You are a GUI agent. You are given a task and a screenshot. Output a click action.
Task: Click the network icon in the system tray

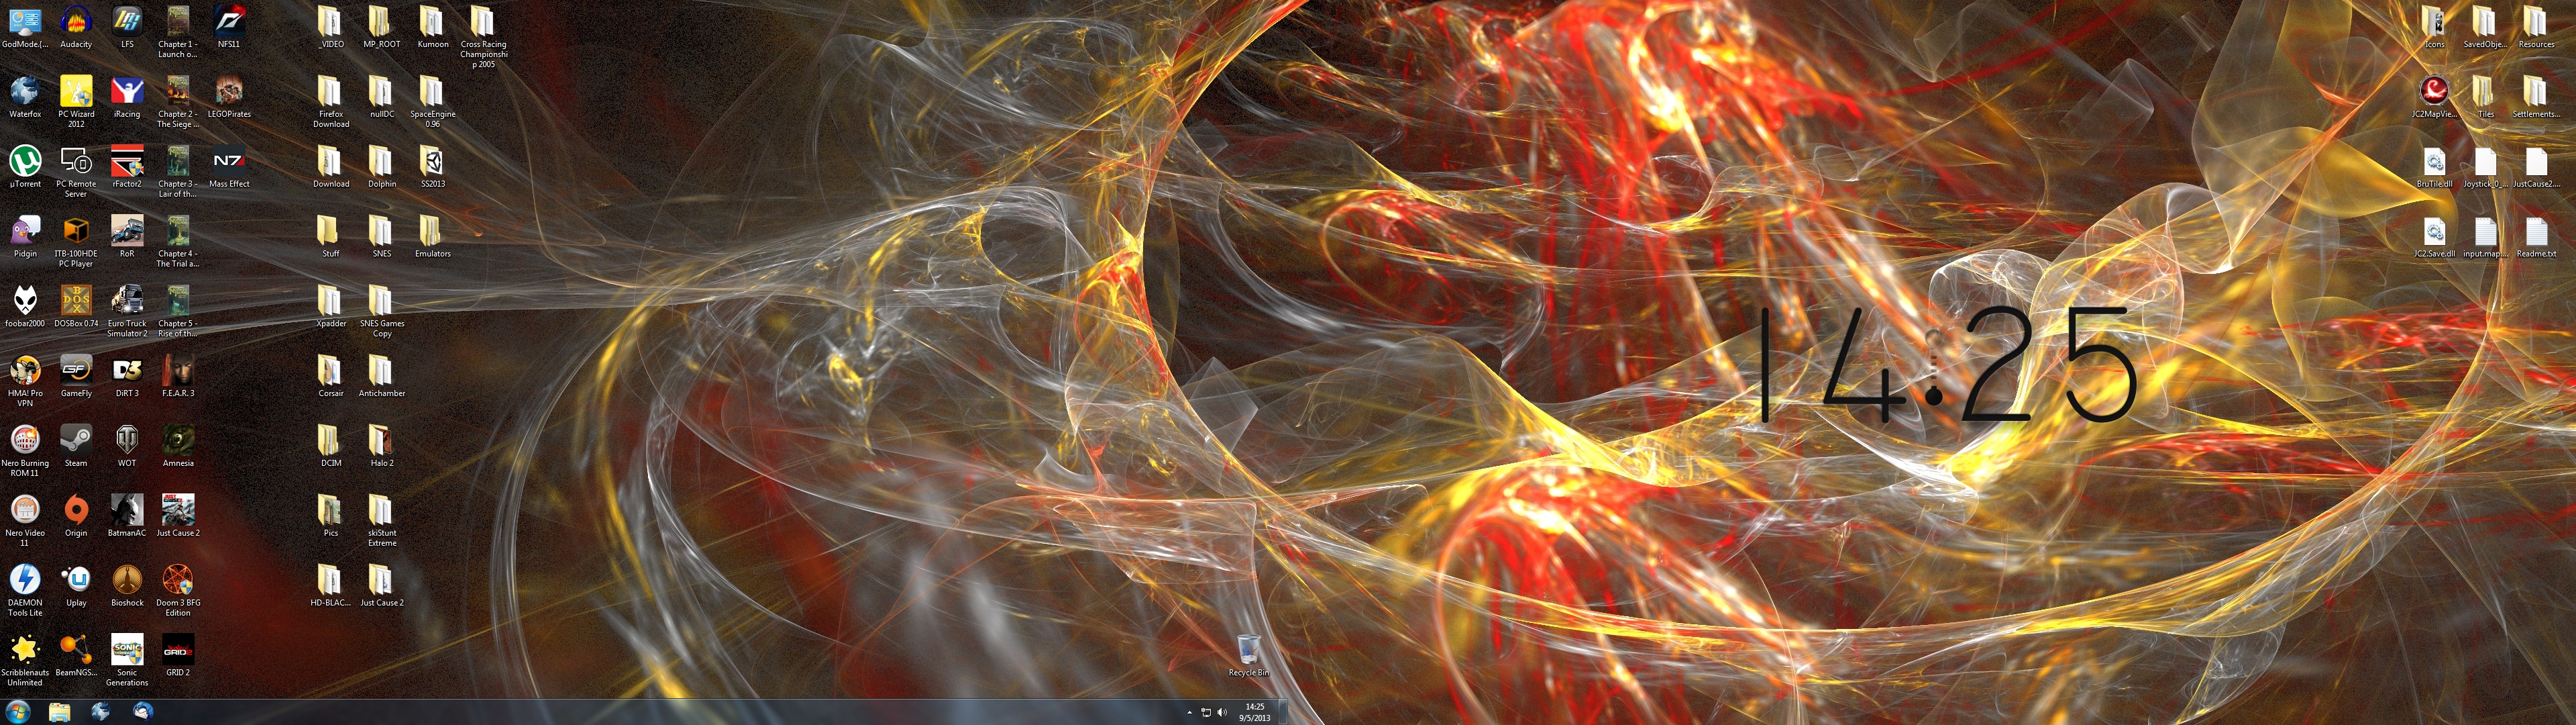tap(1206, 713)
